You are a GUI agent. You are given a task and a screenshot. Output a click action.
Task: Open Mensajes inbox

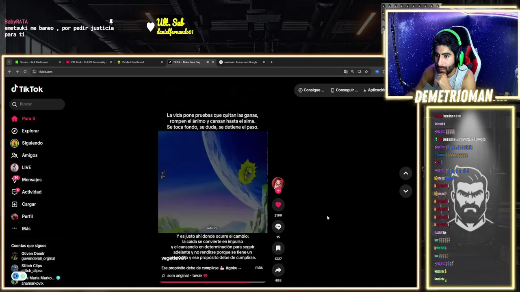tap(32, 180)
